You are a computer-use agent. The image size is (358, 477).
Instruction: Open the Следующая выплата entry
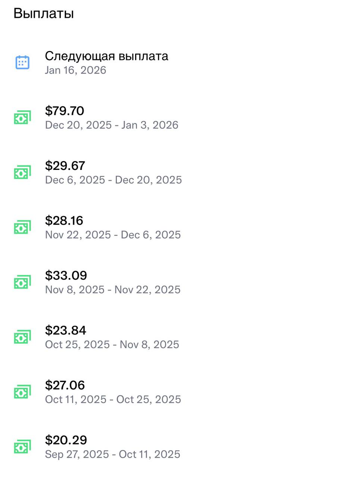click(106, 56)
